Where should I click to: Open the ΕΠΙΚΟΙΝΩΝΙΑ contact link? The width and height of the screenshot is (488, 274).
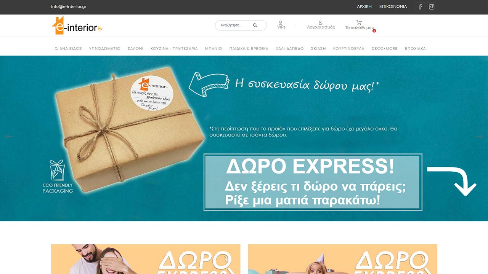tap(393, 6)
